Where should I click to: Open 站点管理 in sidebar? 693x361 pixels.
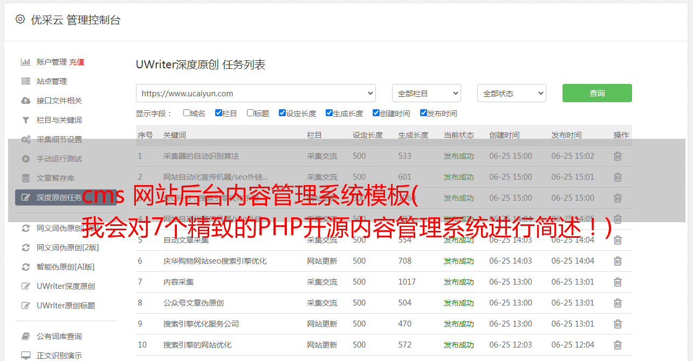tap(52, 81)
